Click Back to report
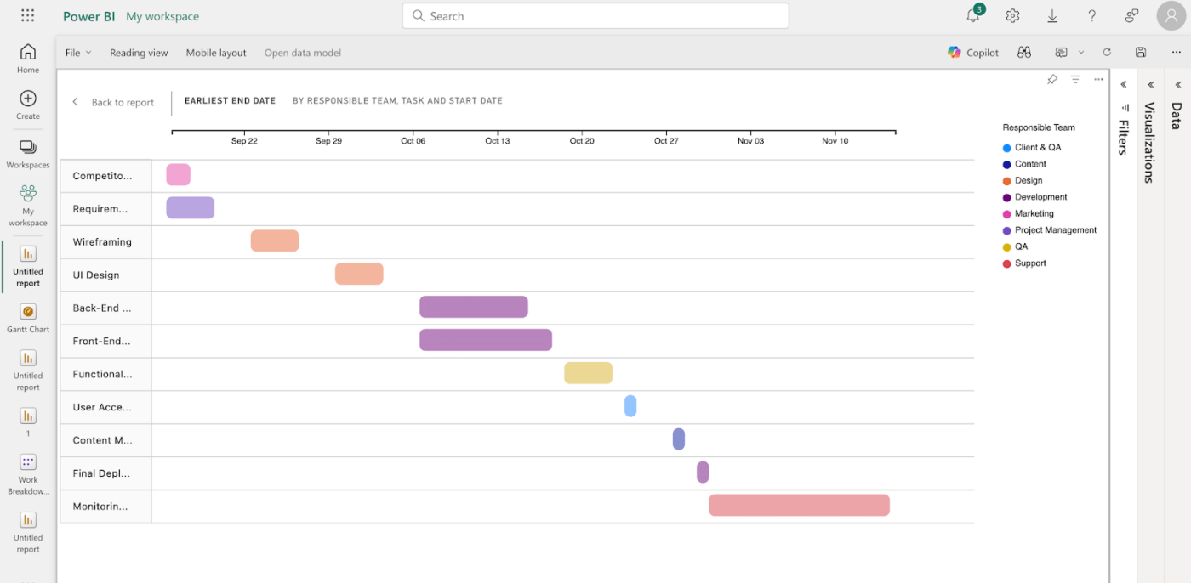 [x=113, y=102]
